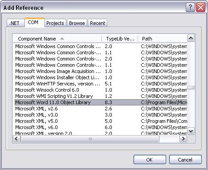
Task: Switch to the .NET tab
Action: tap(16, 23)
